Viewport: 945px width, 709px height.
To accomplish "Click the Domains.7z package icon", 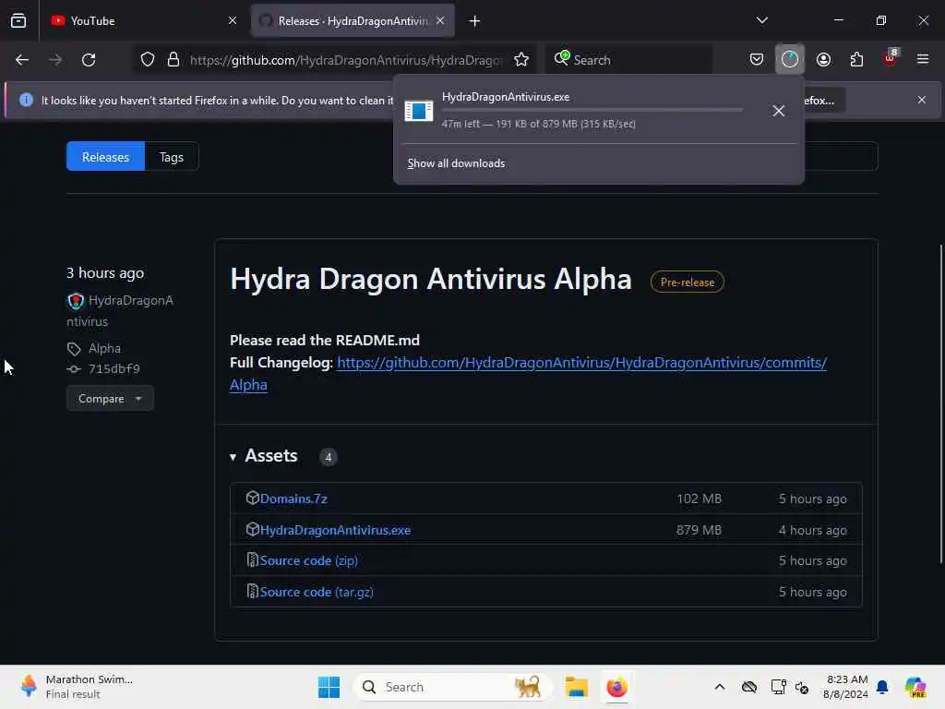I will pos(253,498).
